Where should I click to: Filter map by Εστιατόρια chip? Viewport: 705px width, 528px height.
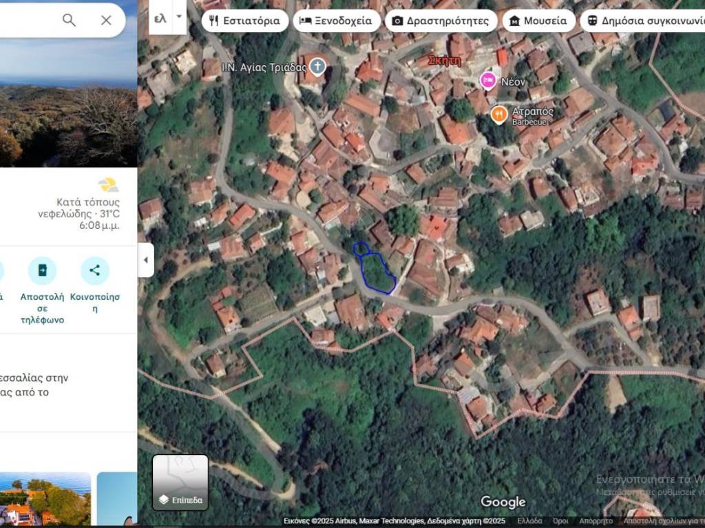[244, 21]
